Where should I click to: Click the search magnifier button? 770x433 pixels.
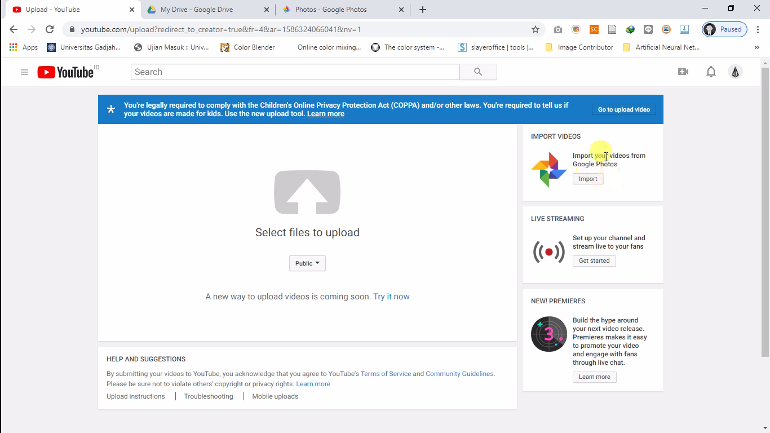click(x=478, y=72)
